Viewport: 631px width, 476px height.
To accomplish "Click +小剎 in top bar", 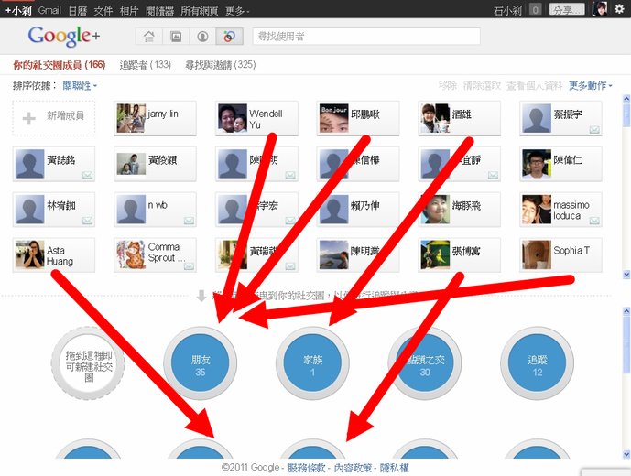I will (18, 11).
